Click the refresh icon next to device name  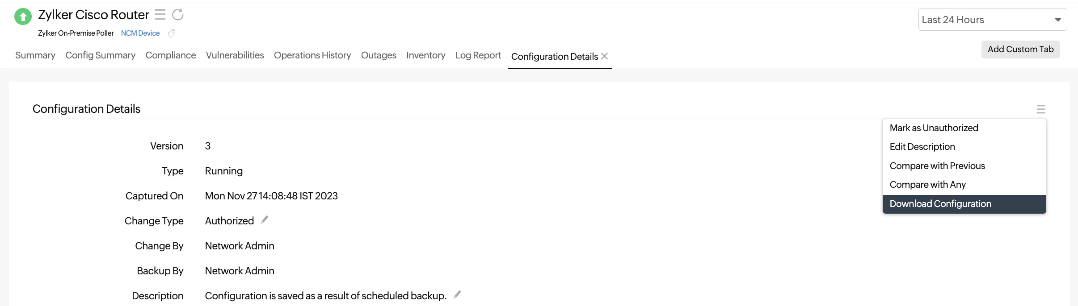click(178, 15)
